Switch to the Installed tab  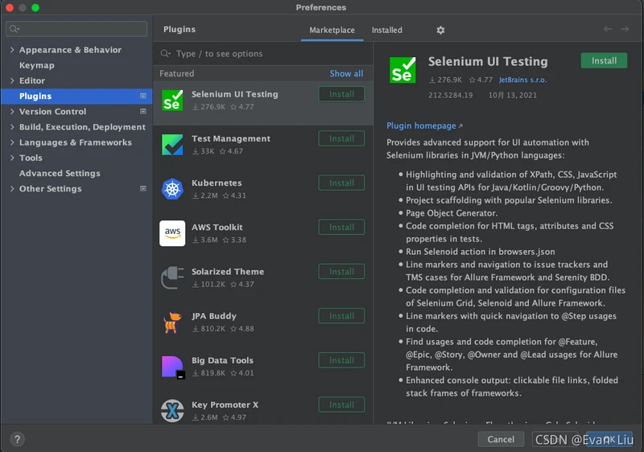pos(386,31)
